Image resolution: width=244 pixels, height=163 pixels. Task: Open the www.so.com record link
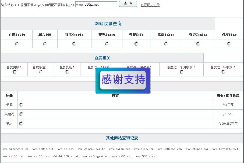coord(66,149)
